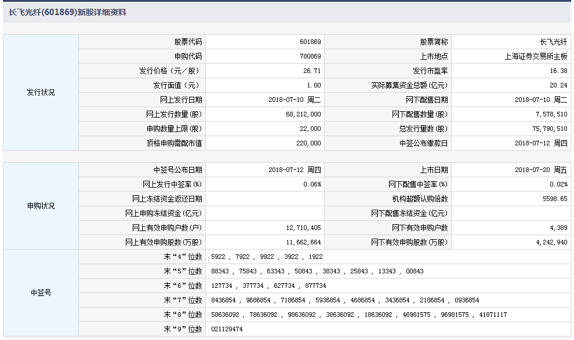The image size is (574, 340).
Task: Select the 发行状况 section header
Action: coord(39,92)
